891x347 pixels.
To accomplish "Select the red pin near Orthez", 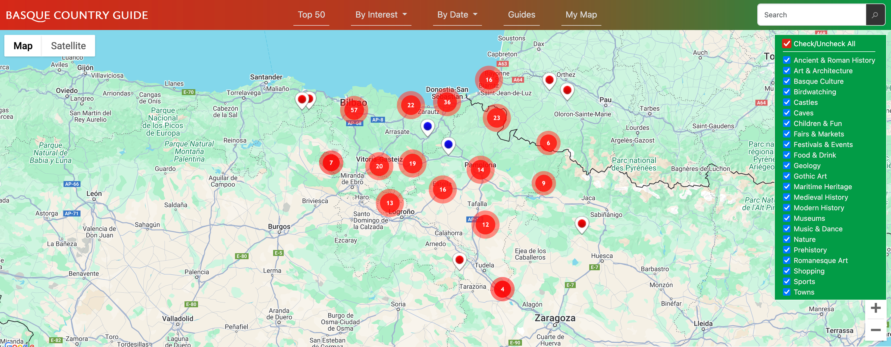I will 549,82.
